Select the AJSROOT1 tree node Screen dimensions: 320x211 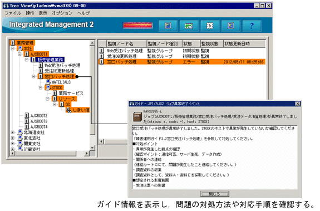[x=39, y=54]
